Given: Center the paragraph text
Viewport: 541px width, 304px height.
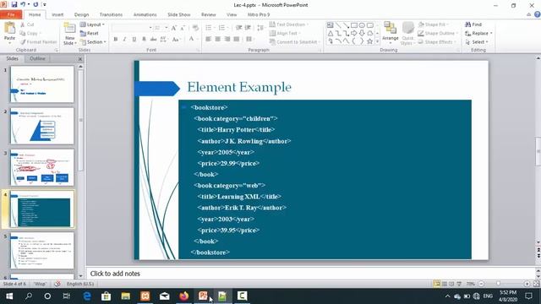Looking at the screenshot, I should click(x=218, y=39).
